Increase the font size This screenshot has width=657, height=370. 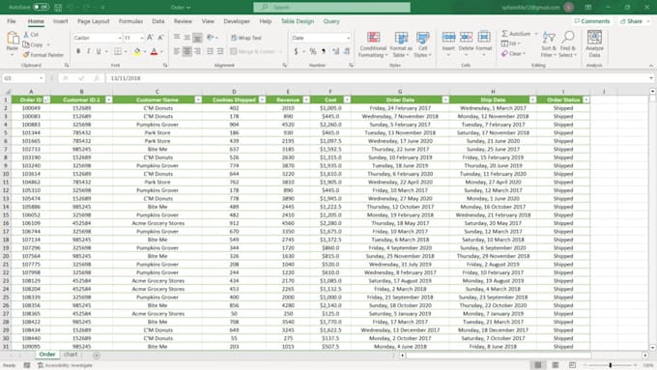click(x=150, y=38)
